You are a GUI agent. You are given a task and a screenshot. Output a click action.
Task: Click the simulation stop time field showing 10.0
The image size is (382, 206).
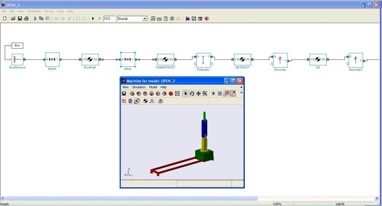click(x=109, y=19)
